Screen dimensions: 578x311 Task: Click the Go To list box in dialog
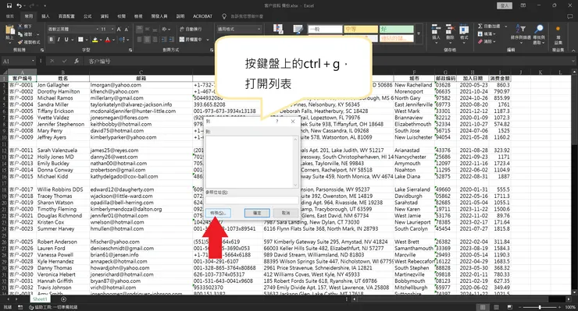(x=252, y=161)
